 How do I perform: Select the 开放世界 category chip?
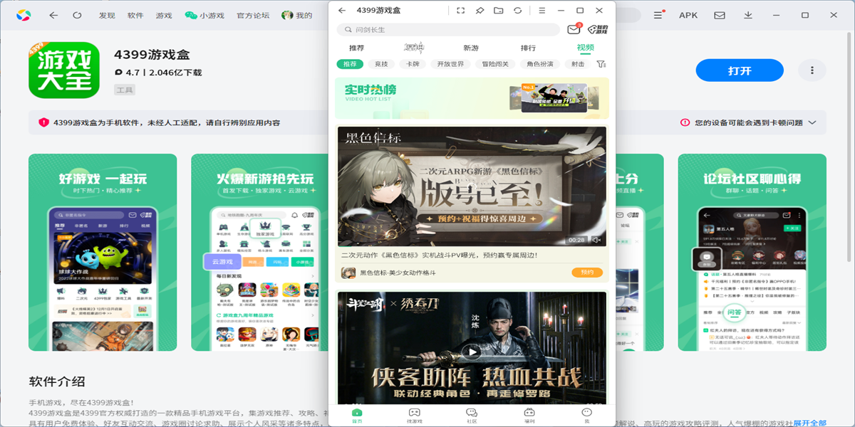[450, 64]
